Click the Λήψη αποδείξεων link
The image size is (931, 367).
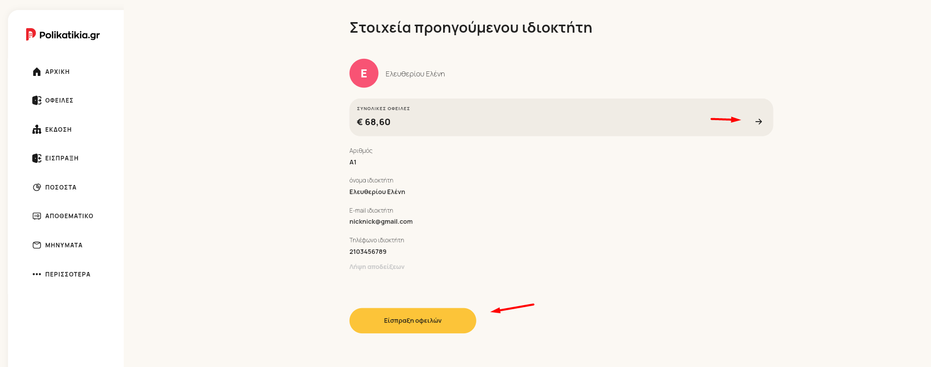coord(377,267)
